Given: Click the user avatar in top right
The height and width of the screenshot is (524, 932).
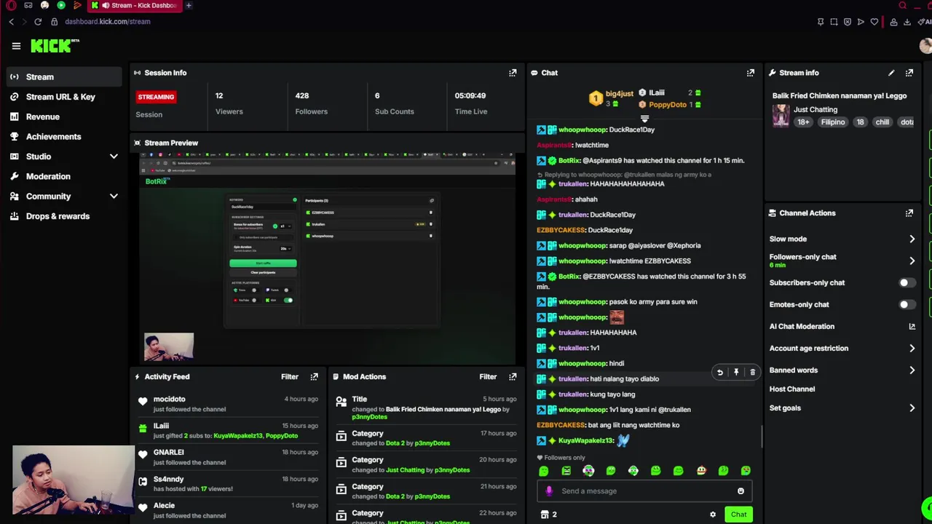Looking at the screenshot, I should (925, 47).
